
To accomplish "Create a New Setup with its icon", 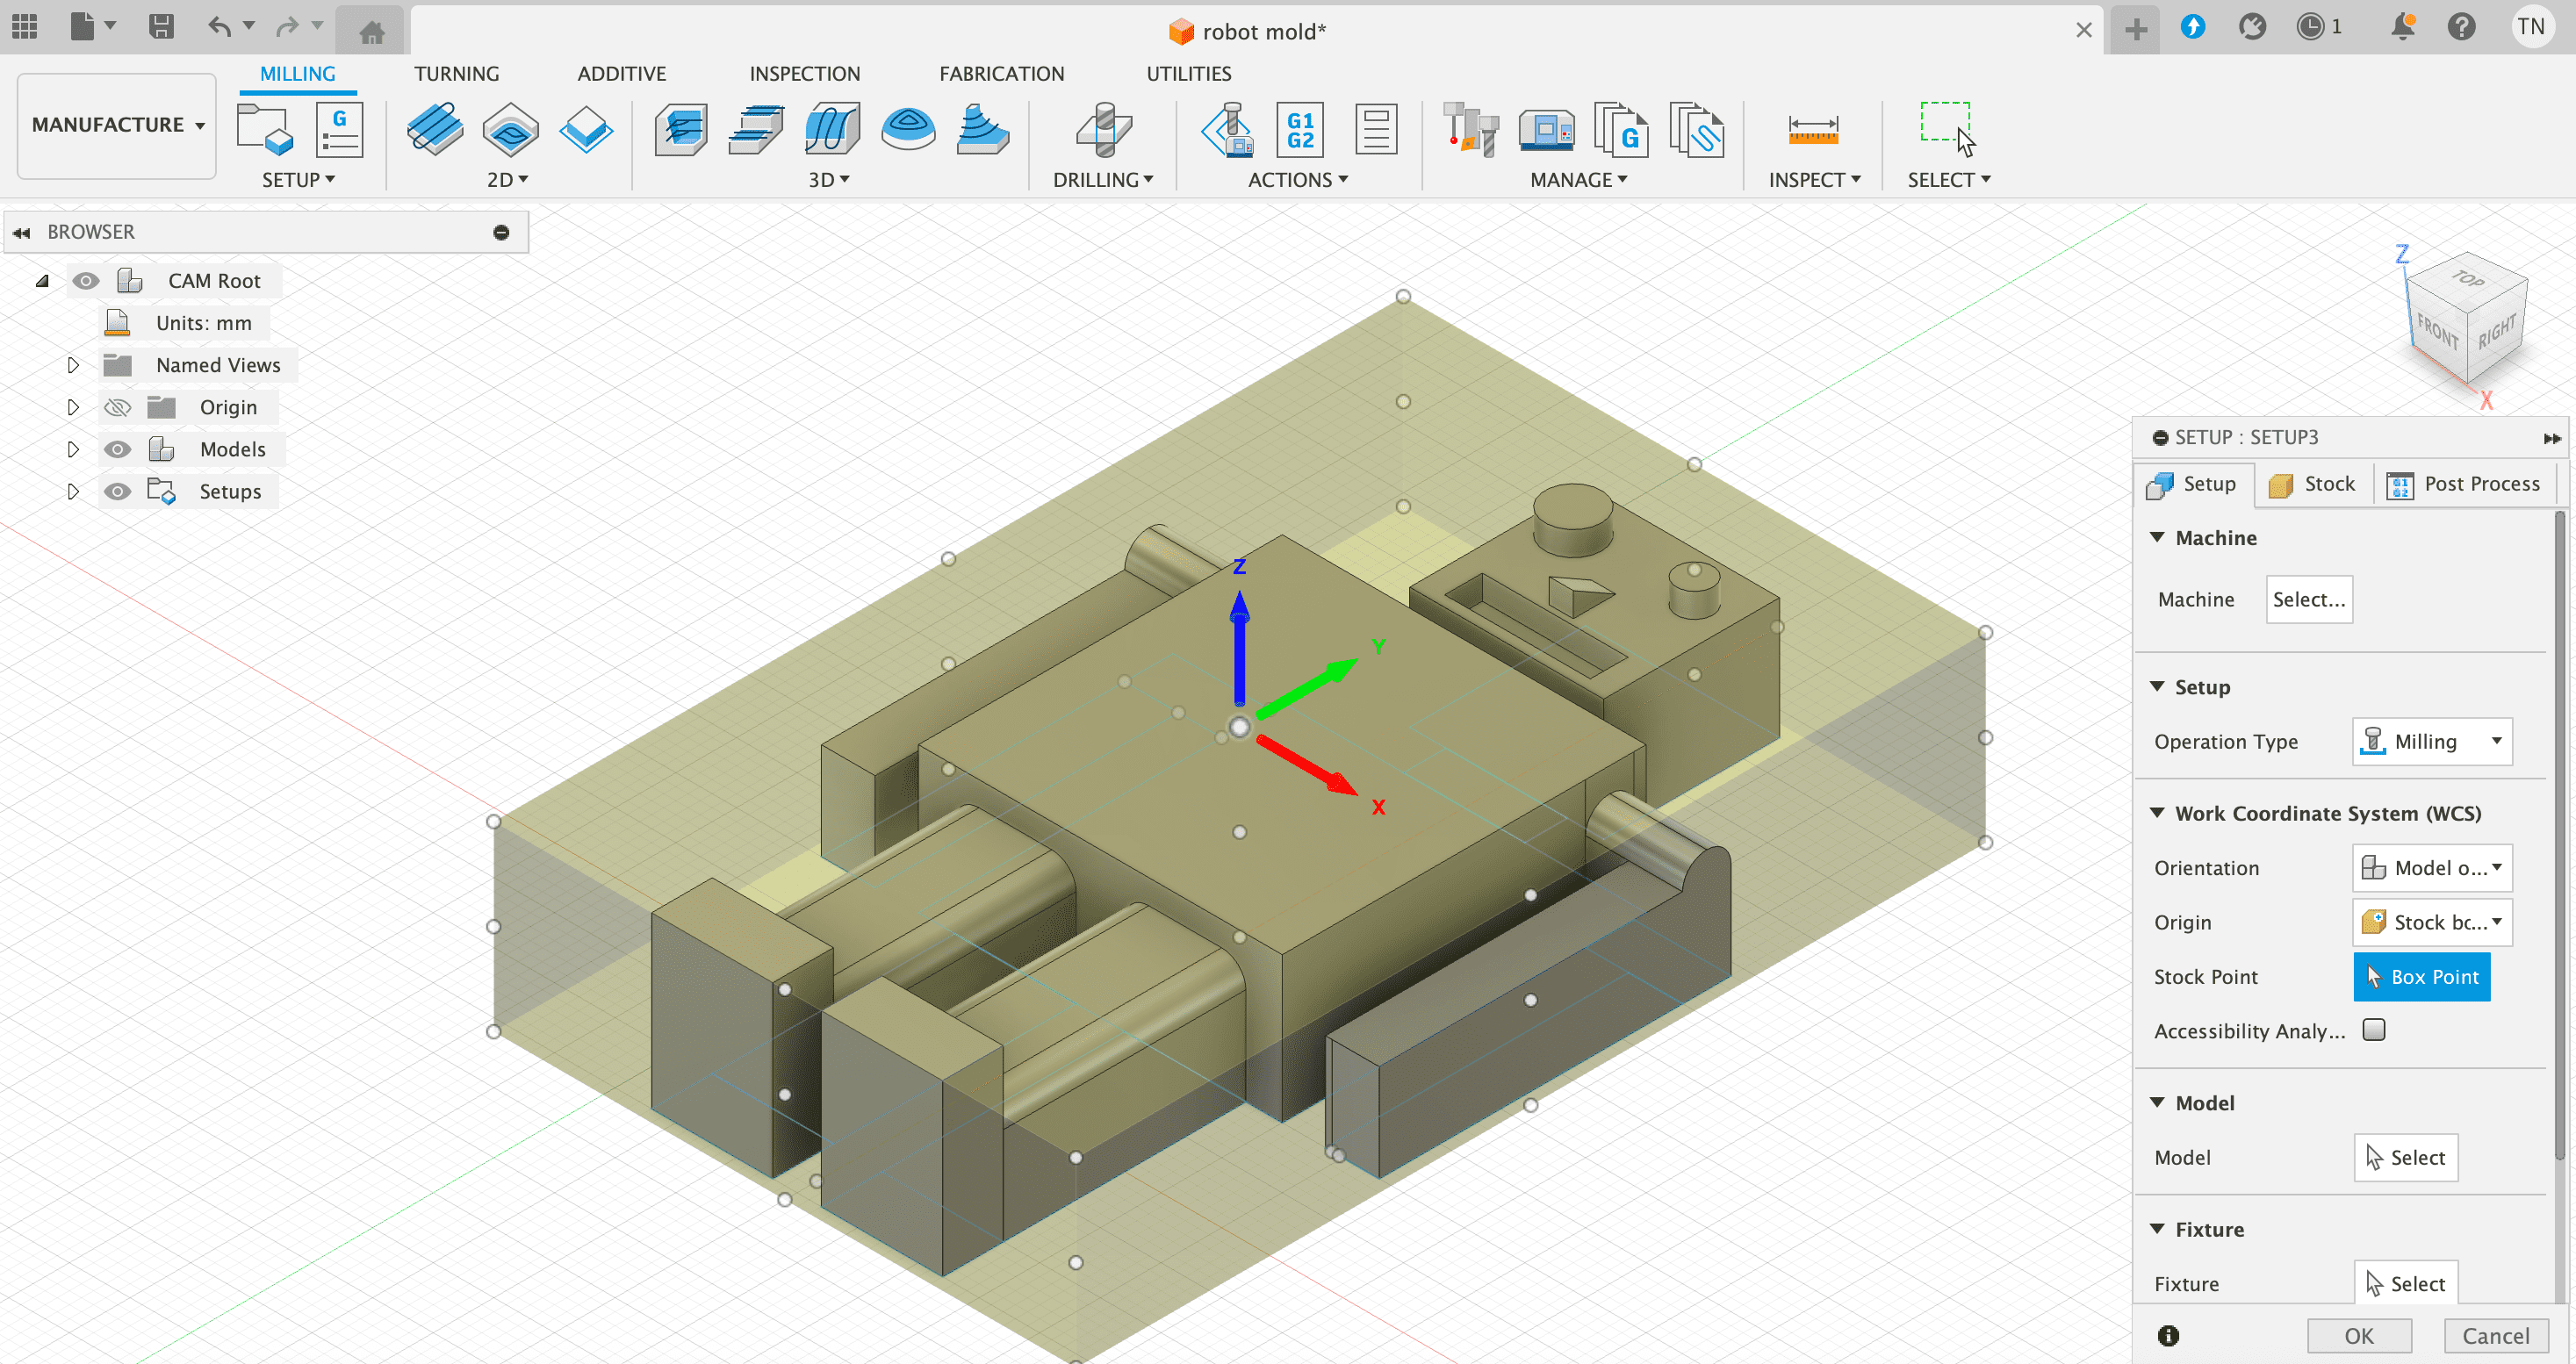I will (264, 130).
